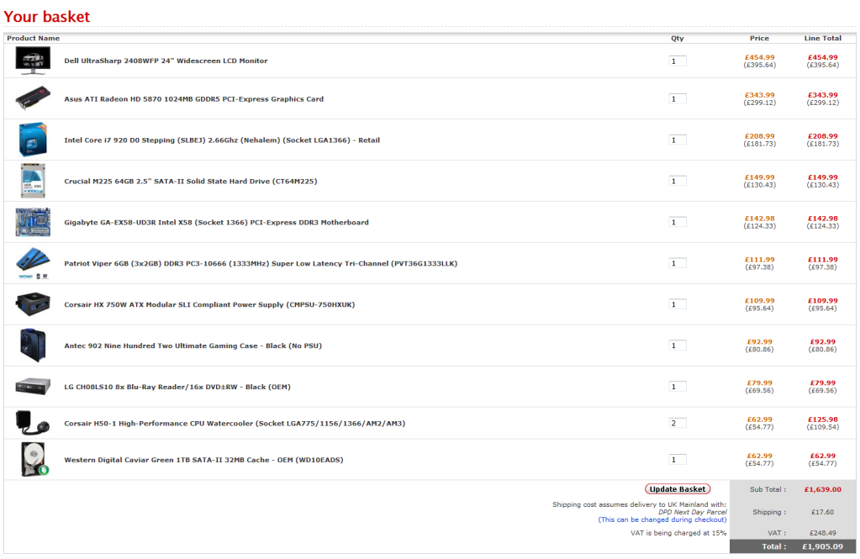Edit quantity for Gigabyte motherboard
The height and width of the screenshot is (559, 860).
click(678, 222)
